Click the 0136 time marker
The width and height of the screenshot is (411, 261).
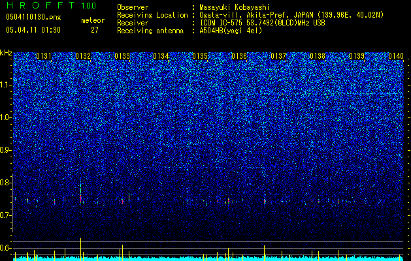239,56
